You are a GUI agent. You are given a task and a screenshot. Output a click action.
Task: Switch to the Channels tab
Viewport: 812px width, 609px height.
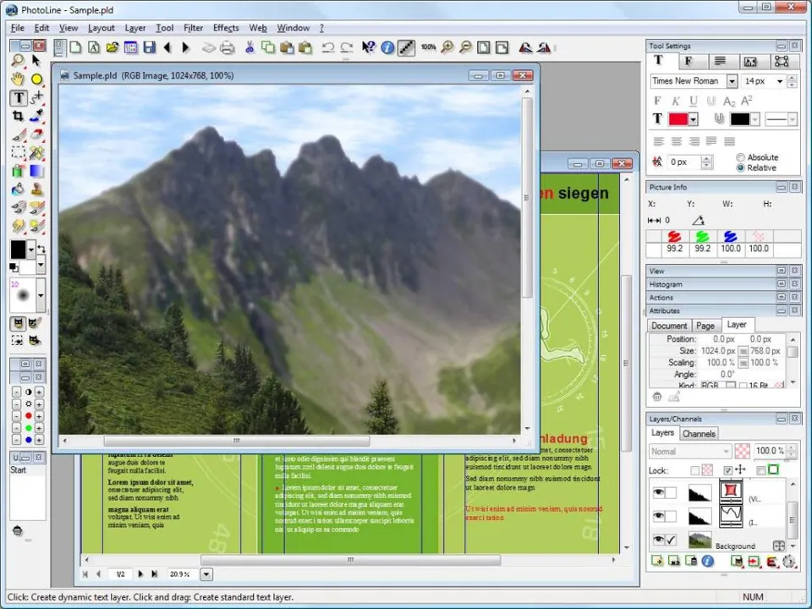[699, 434]
